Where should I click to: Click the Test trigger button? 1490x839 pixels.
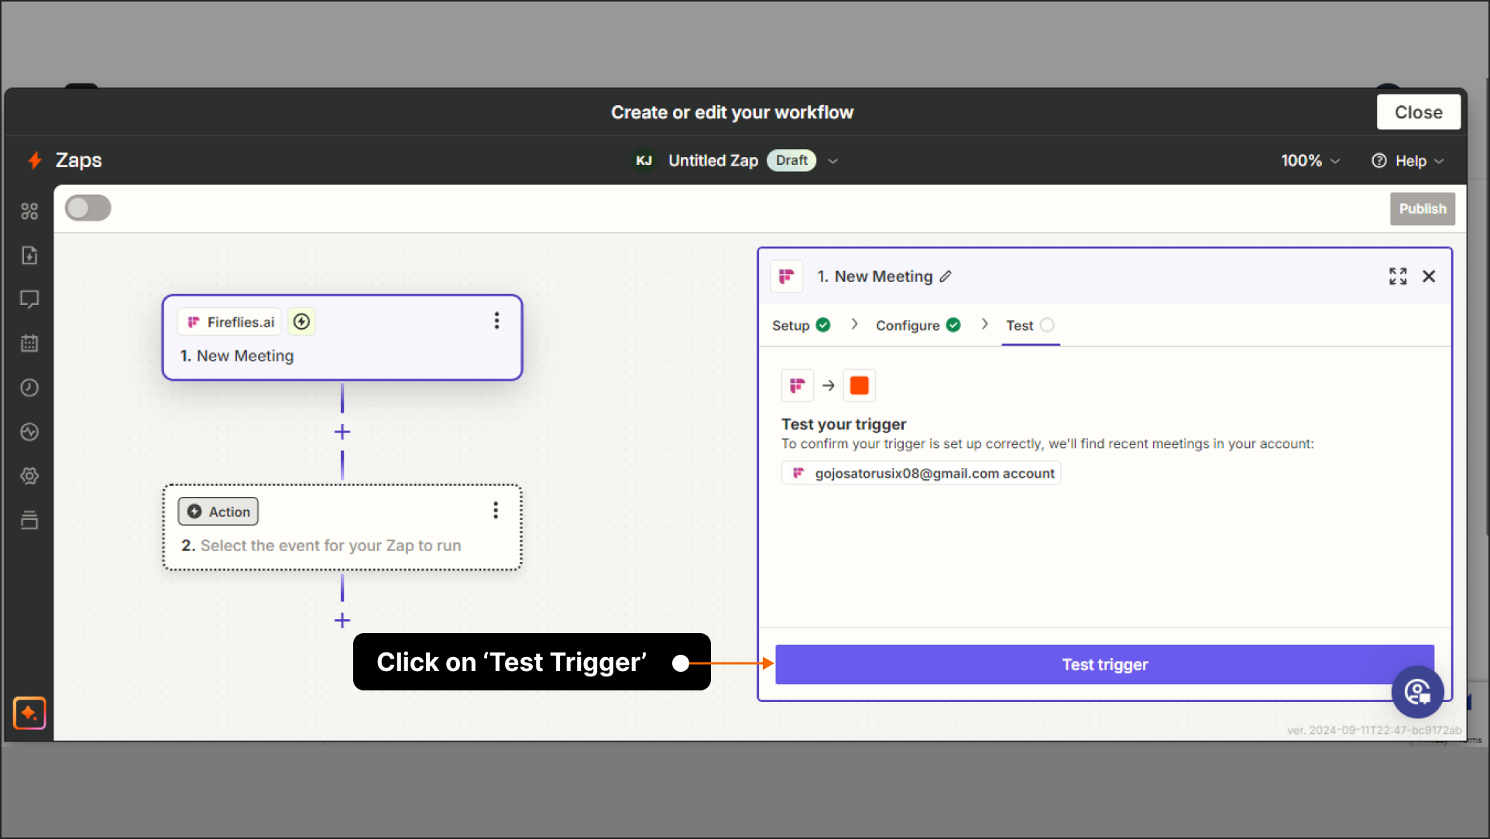[1104, 664]
